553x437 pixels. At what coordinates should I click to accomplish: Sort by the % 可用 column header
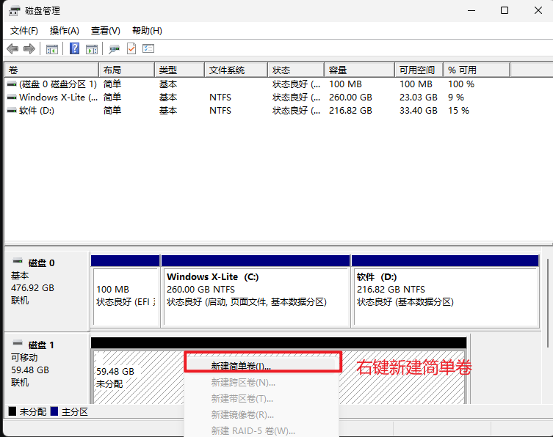click(x=477, y=70)
